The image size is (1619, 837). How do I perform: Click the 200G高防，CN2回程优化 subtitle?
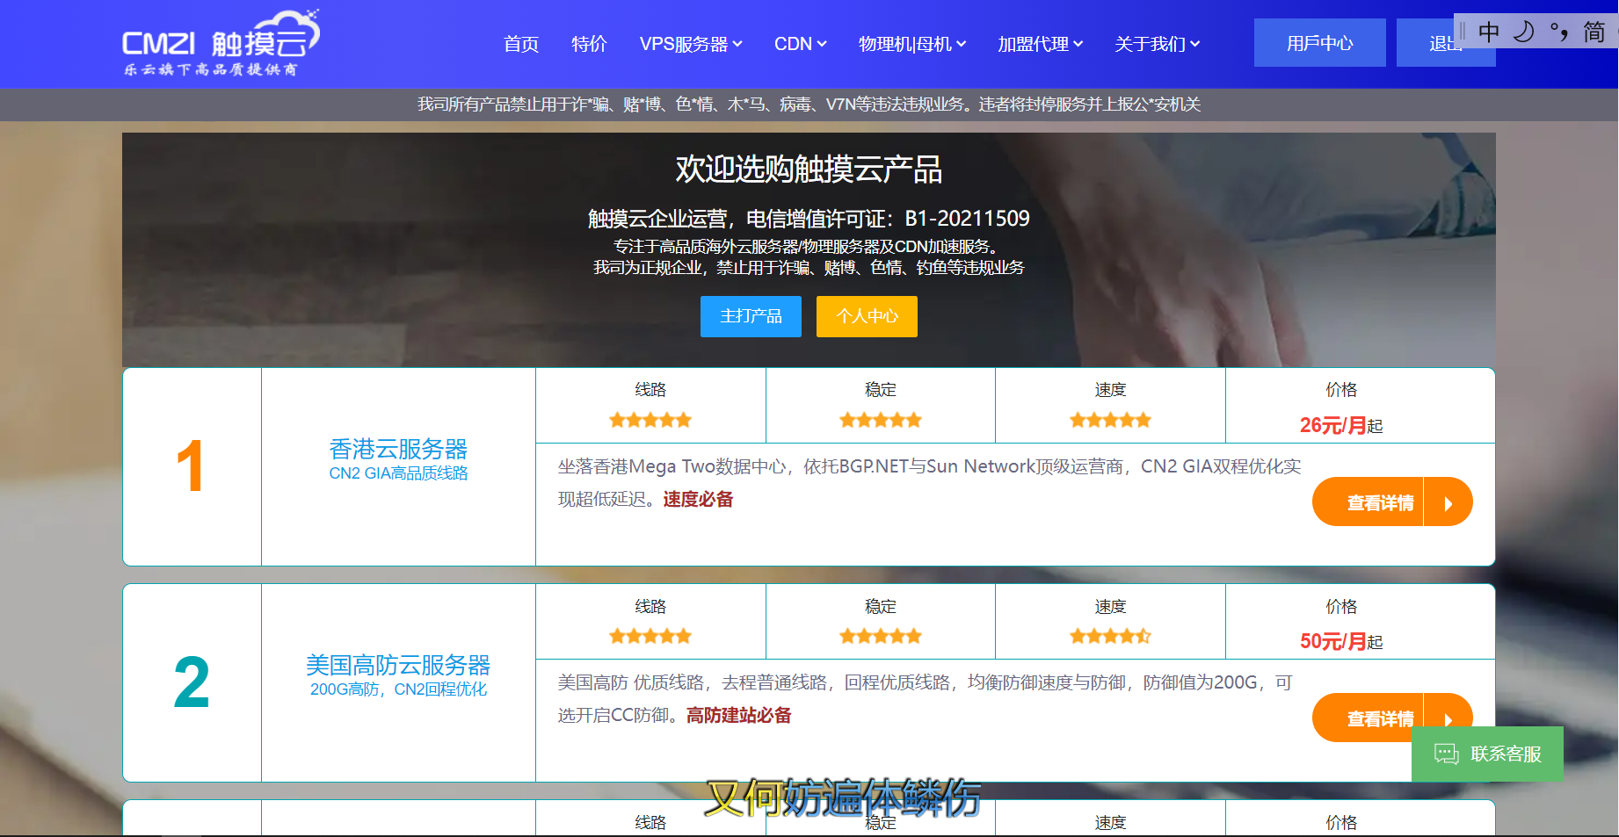coord(398,689)
